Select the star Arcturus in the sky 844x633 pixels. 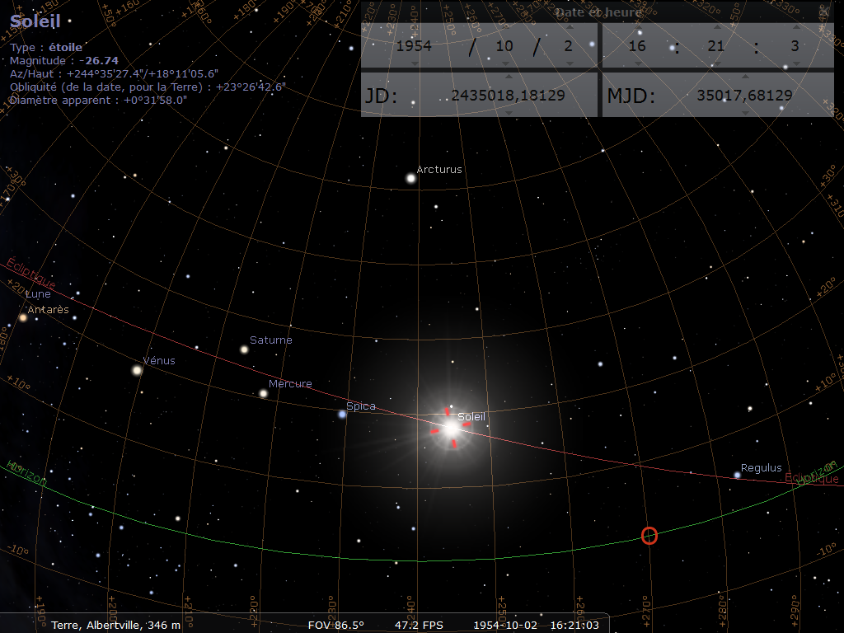[410, 177]
